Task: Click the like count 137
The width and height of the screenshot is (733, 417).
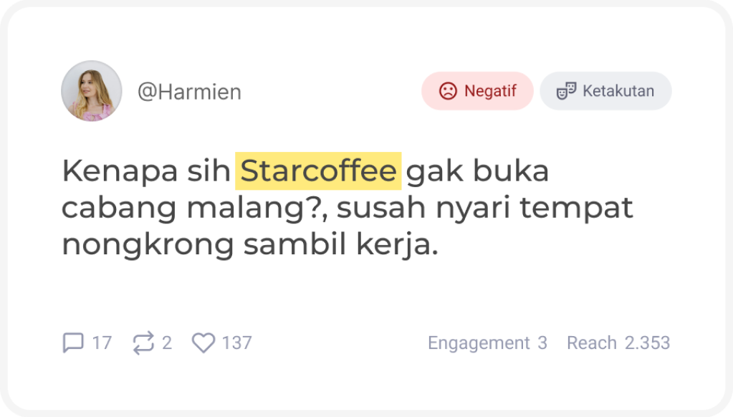Action: 236,343
